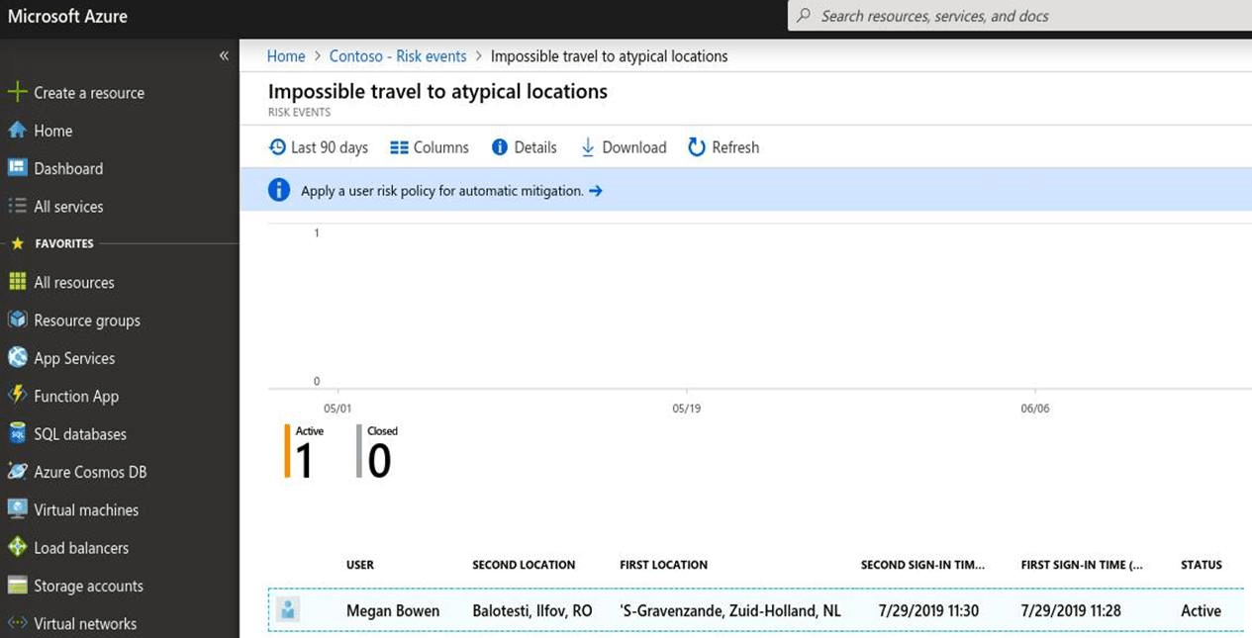Click the Balotesti, Ilfov, RO cell
Image resolution: width=1252 pixels, height=638 pixels.
click(532, 611)
